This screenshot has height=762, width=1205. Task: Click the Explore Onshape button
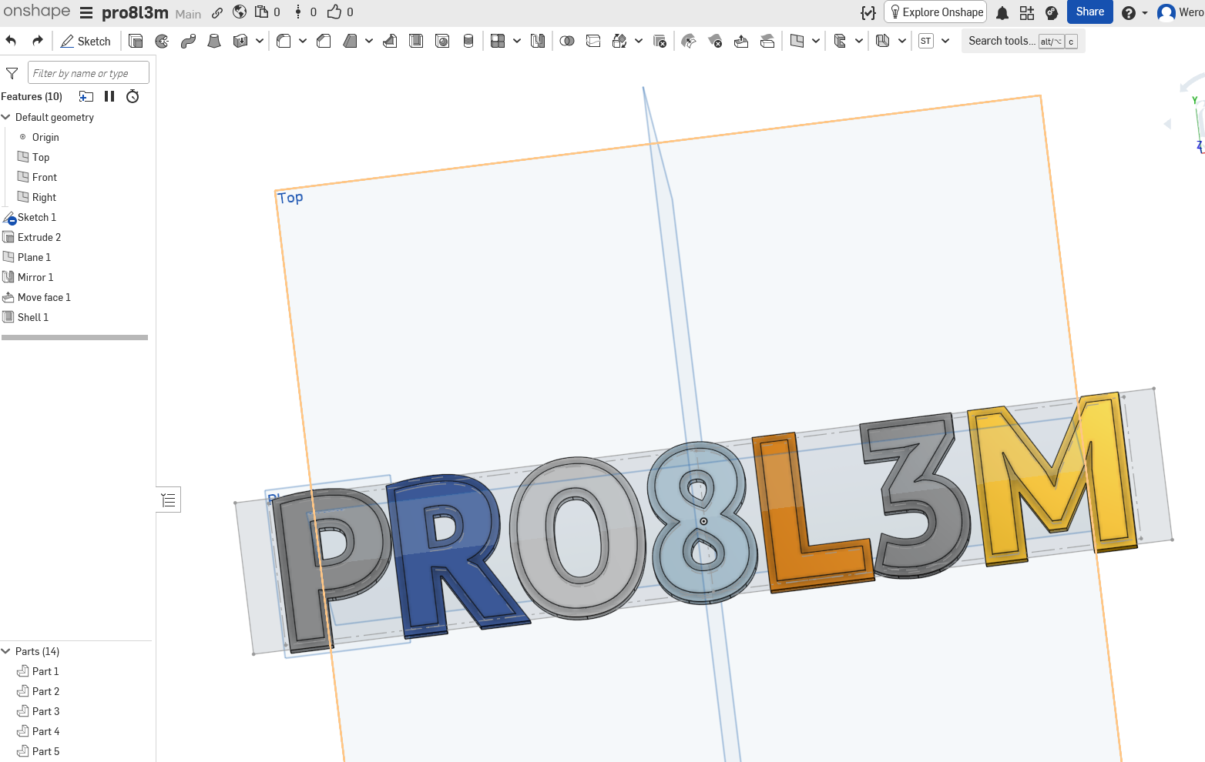click(935, 12)
